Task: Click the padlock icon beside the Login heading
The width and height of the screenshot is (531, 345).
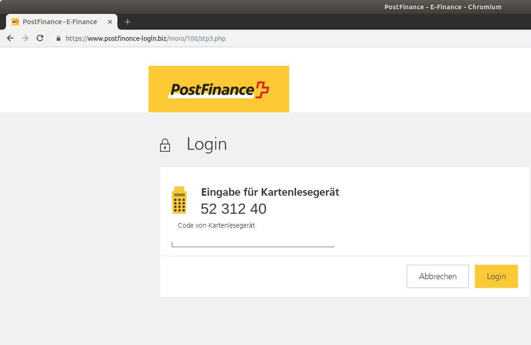Action: point(165,145)
